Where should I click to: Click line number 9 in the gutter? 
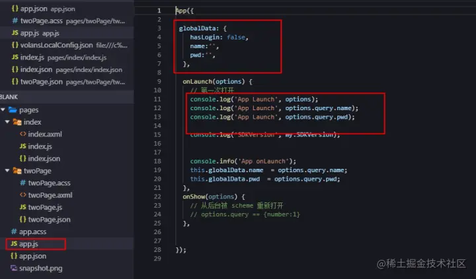click(159, 82)
